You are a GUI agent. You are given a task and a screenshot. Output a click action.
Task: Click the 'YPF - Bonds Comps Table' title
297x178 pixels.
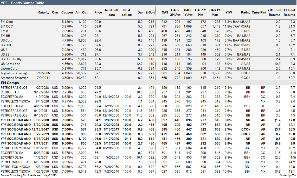pos(22,3)
